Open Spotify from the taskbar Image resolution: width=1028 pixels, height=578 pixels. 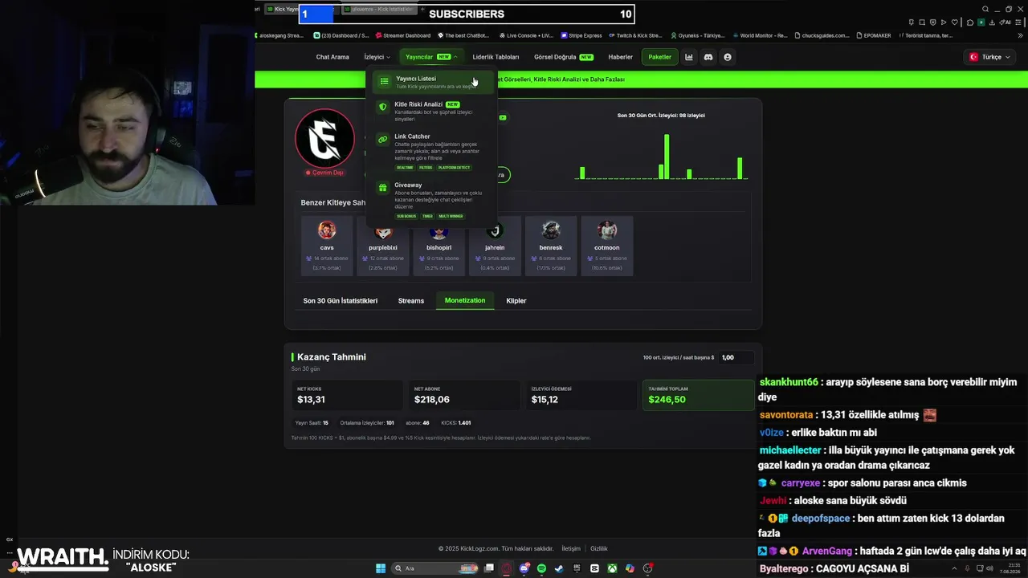[541, 568]
